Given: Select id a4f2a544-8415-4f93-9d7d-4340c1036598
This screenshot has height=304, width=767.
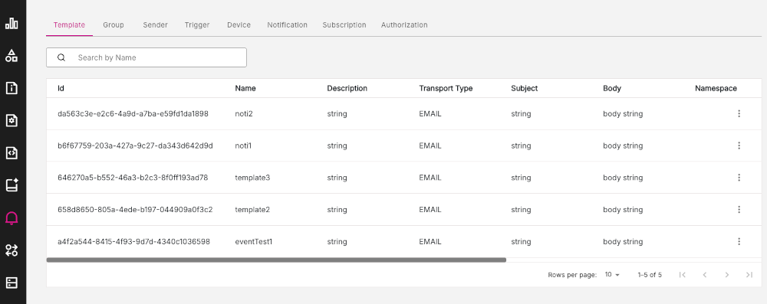Looking at the screenshot, I should pos(133,241).
